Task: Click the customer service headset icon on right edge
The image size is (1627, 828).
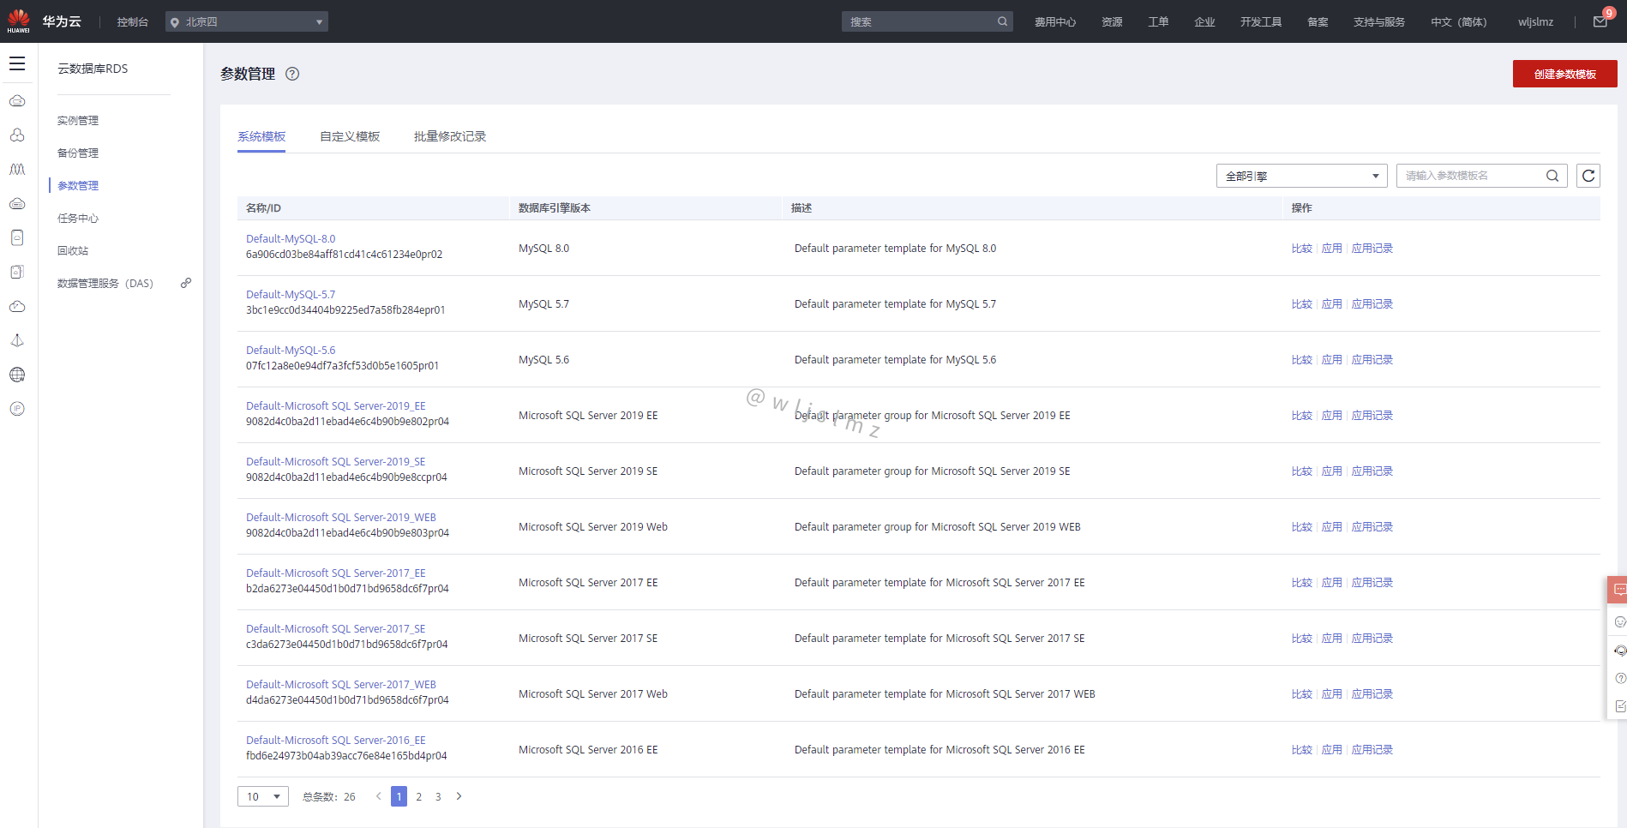Action: point(1619,651)
